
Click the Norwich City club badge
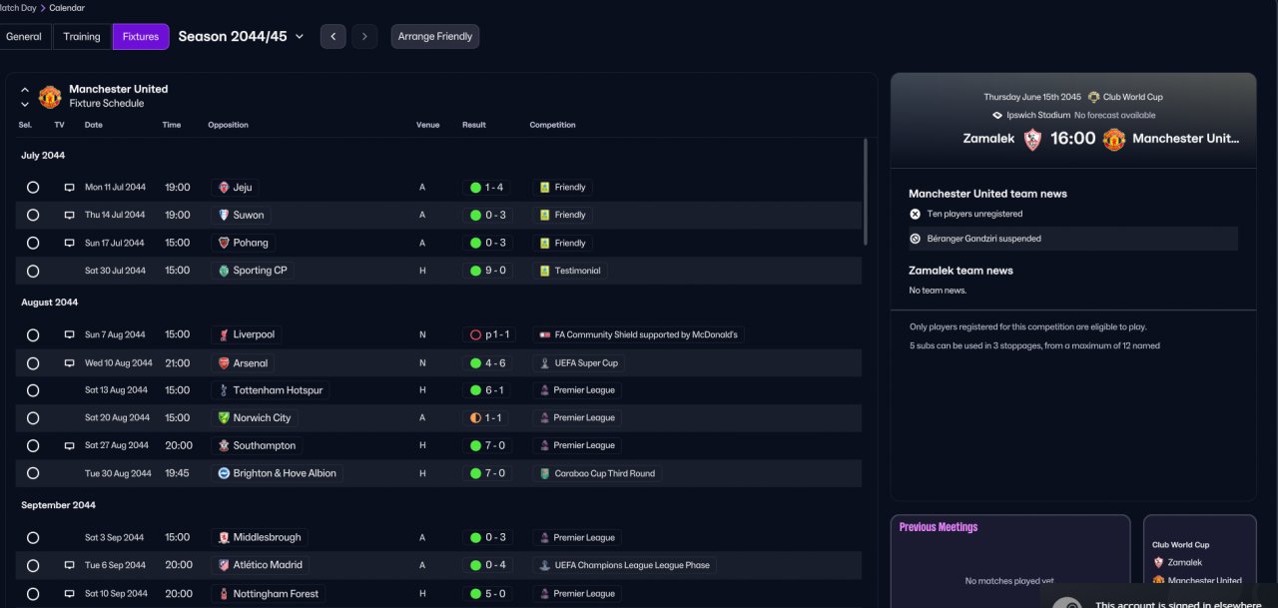click(x=224, y=418)
